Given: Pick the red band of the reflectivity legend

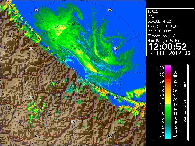Looking at the screenshot, I should tap(168, 77).
